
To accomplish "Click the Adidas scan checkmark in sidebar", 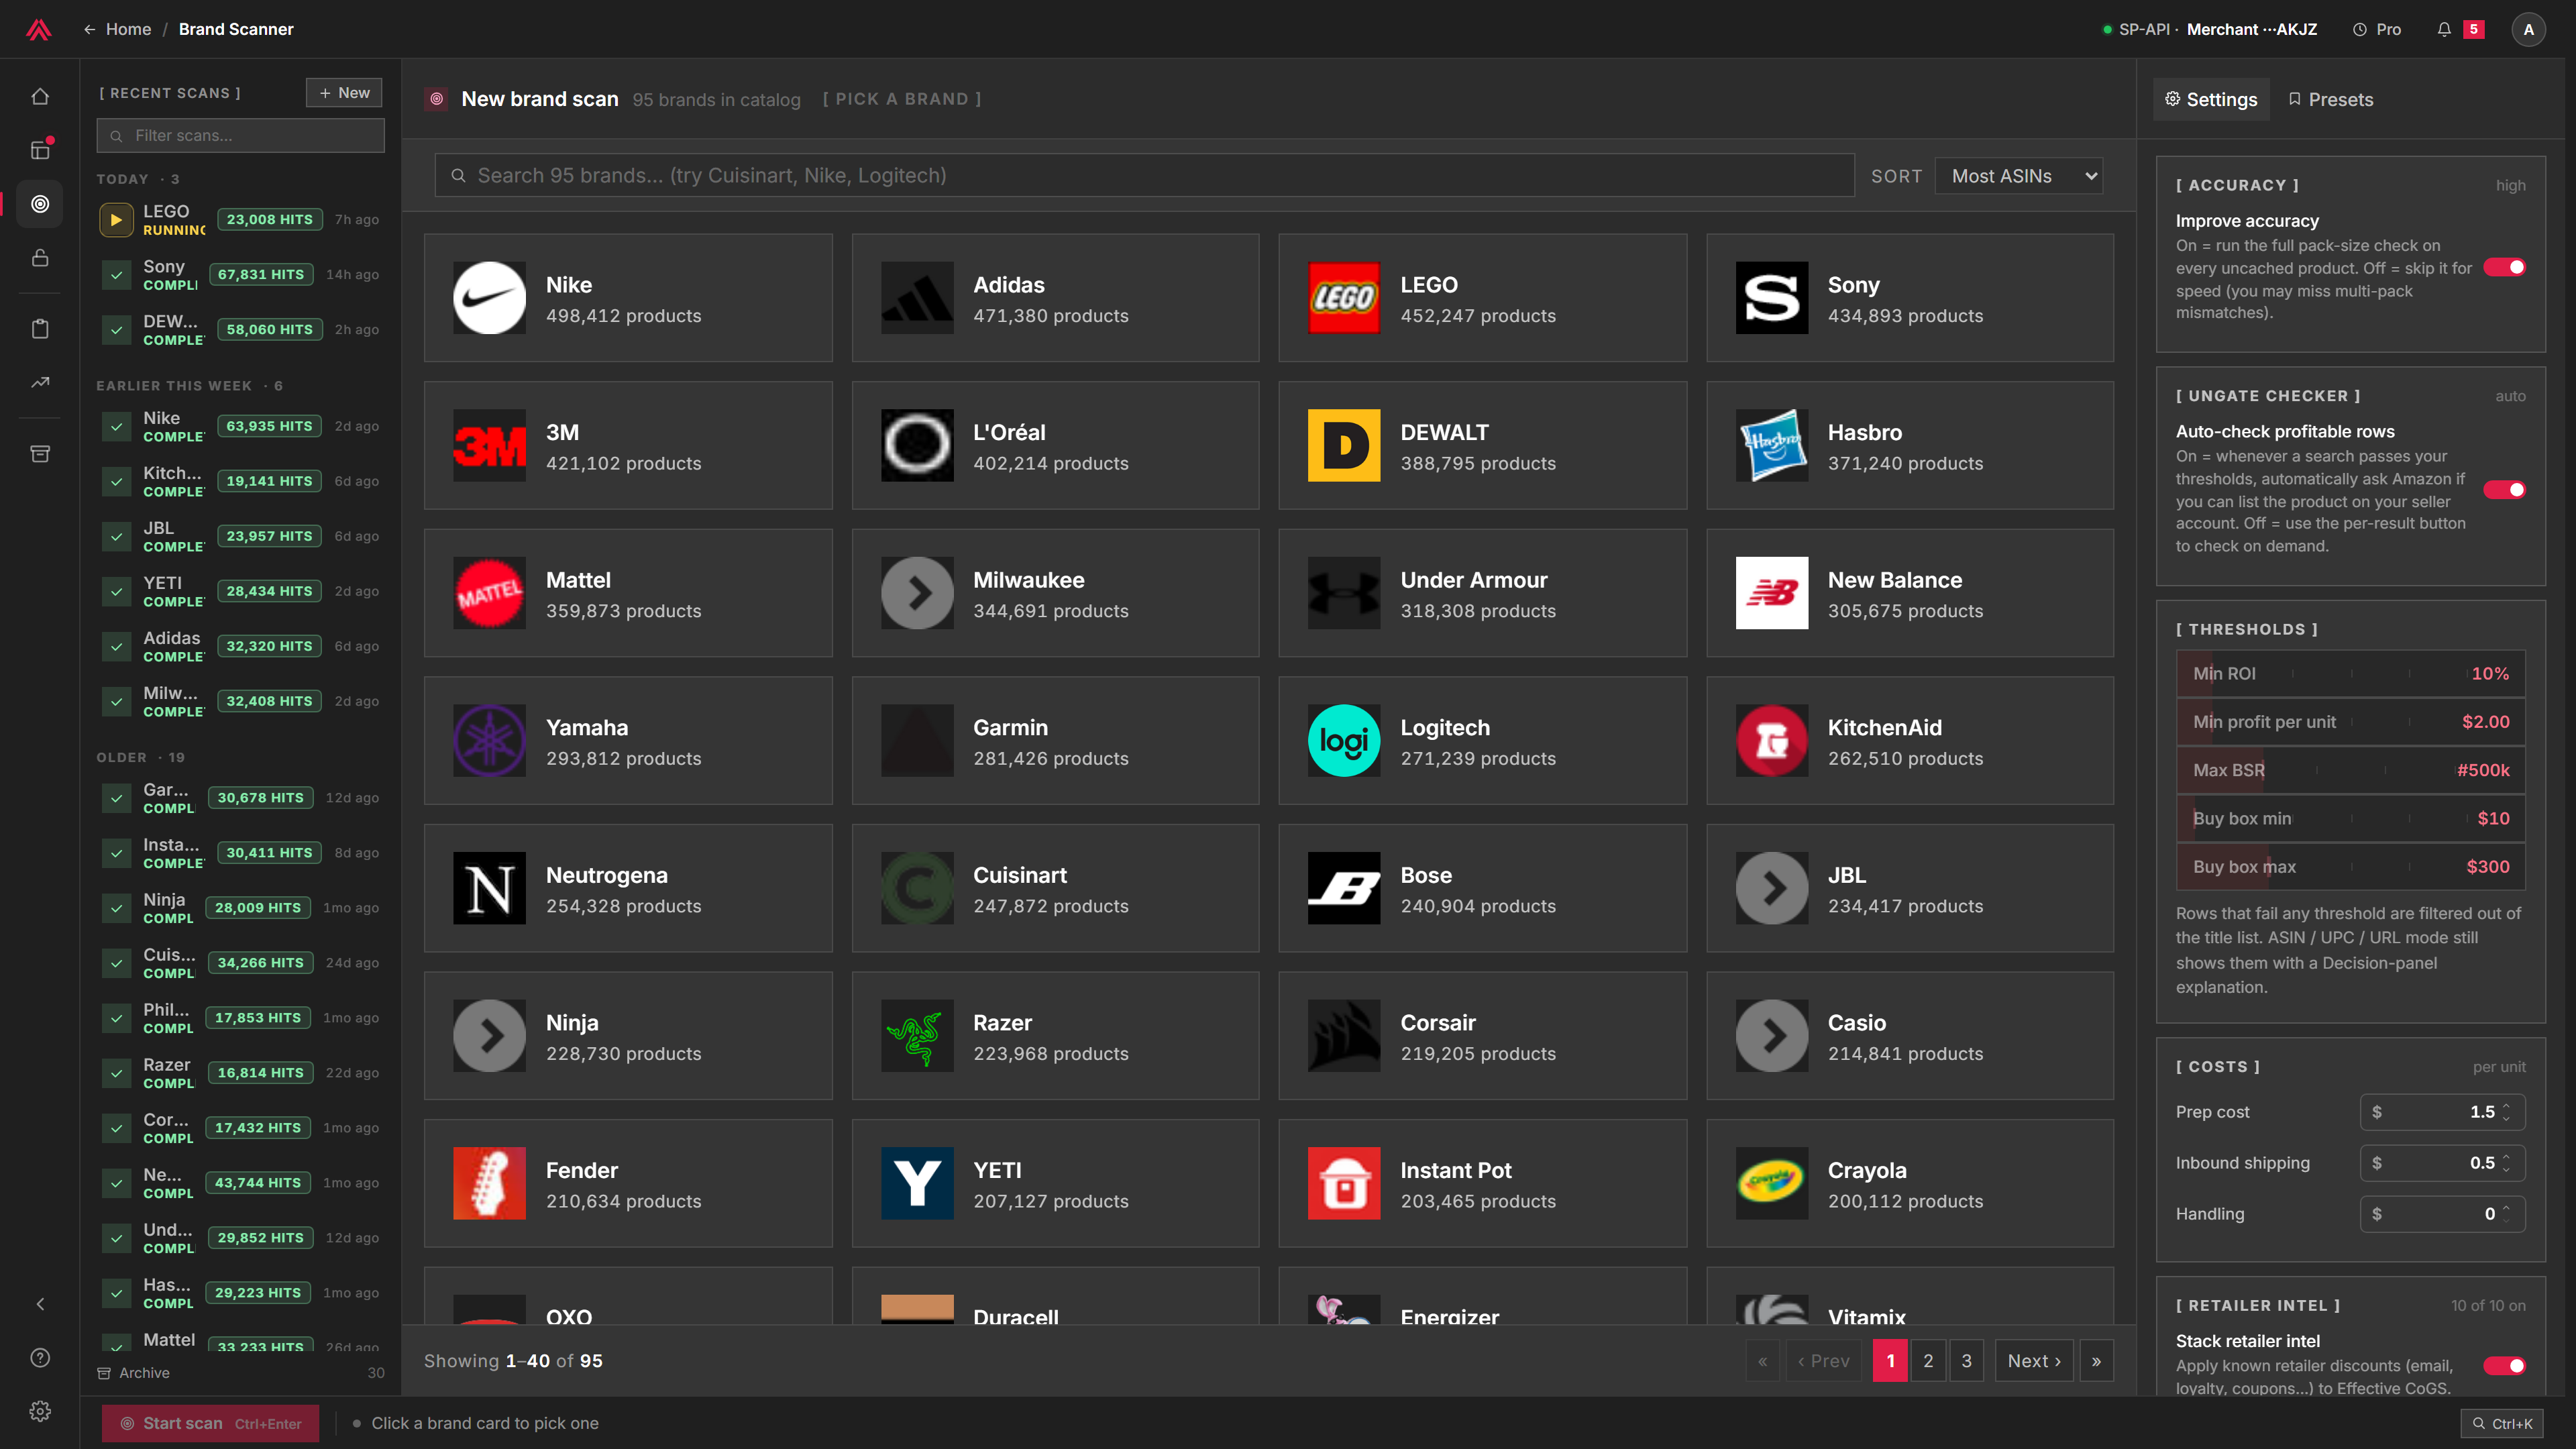I will click(116, 646).
